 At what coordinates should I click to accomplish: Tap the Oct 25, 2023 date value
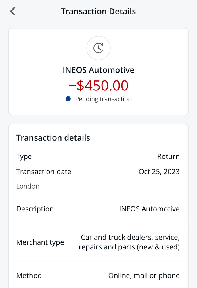[159, 172]
